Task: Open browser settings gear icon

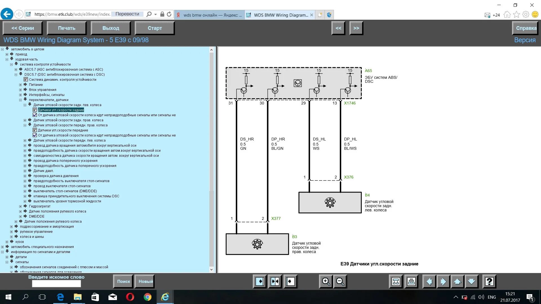Action: [x=526, y=15]
